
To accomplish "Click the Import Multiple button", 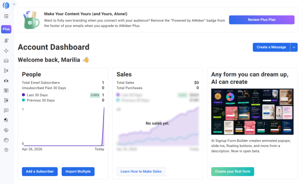I will (x=78, y=171).
